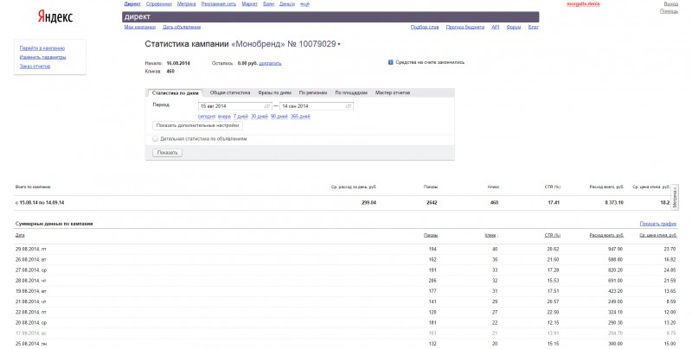Image resolution: width=692 pixels, height=349 pixels.
Task: Switch to Фразы по дням tab
Action: pyautogui.click(x=274, y=93)
